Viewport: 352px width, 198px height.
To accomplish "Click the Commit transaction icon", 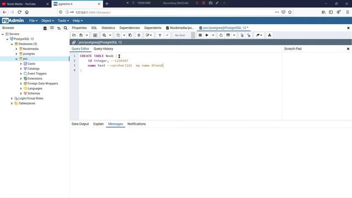I will pos(242,35).
